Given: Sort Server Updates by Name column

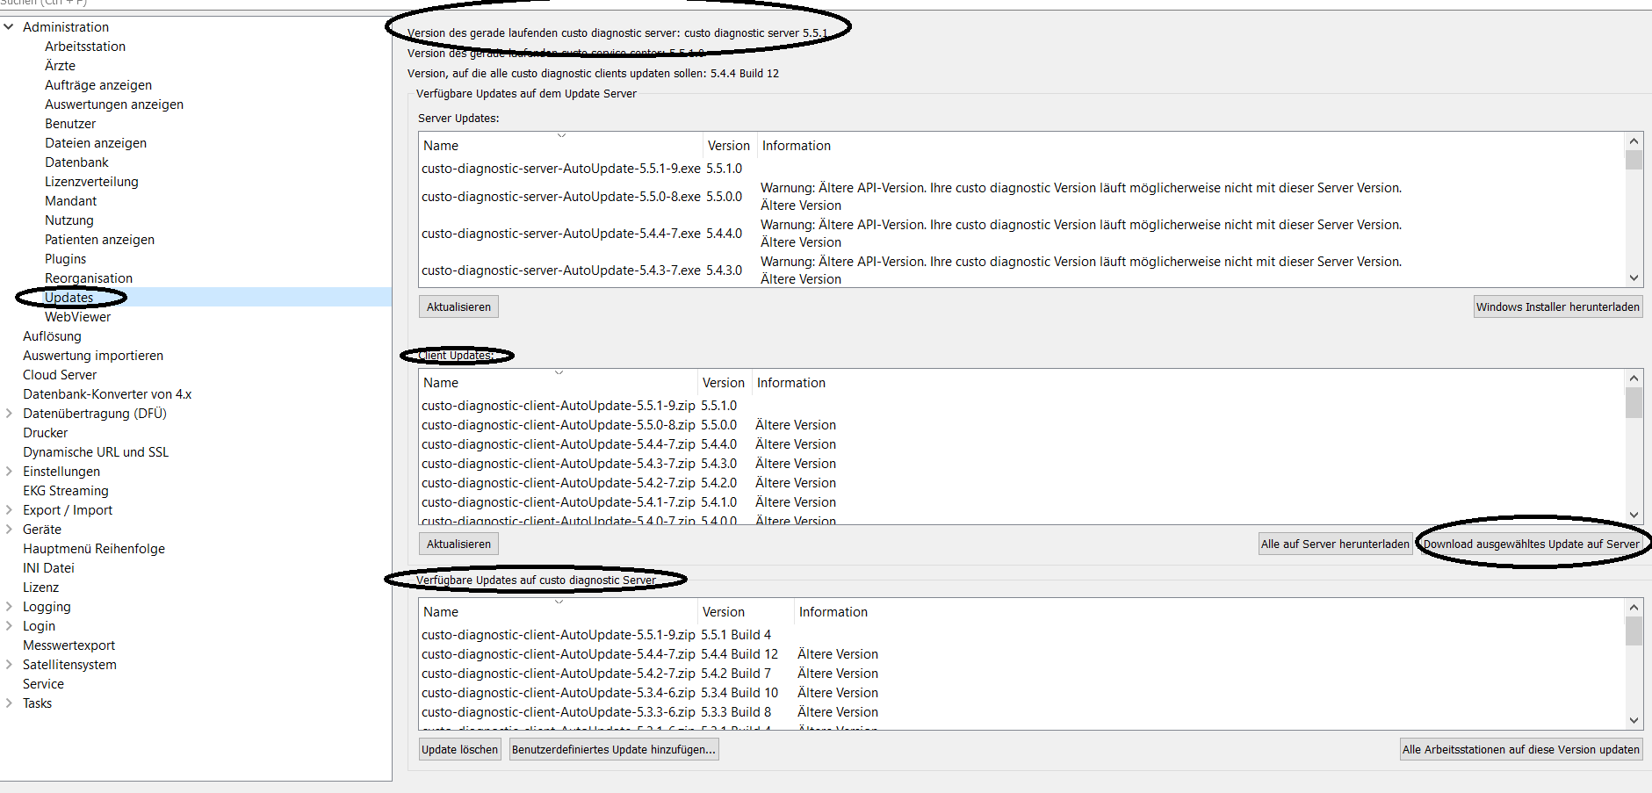Looking at the screenshot, I should coord(561,146).
